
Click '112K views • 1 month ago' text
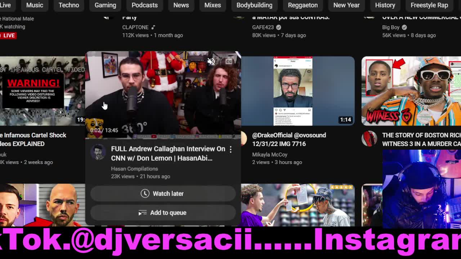(x=153, y=35)
